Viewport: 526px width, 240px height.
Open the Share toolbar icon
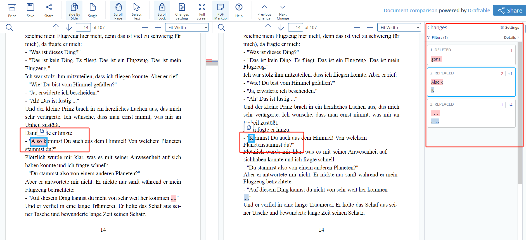point(49,10)
